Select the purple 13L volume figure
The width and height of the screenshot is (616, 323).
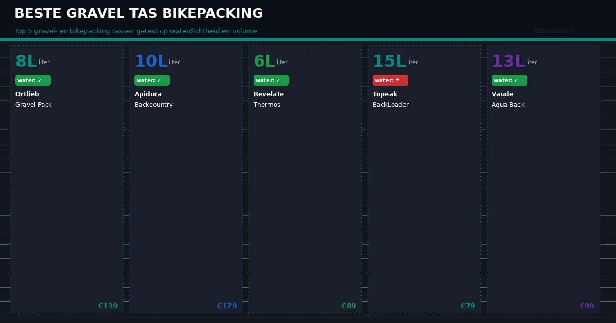point(508,62)
